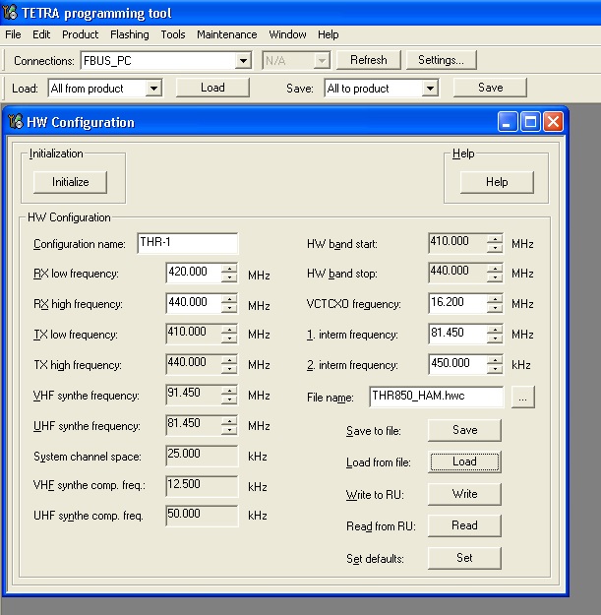Click HW Configuration window title icon
The height and width of the screenshot is (615, 601).
pyautogui.click(x=16, y=122)
